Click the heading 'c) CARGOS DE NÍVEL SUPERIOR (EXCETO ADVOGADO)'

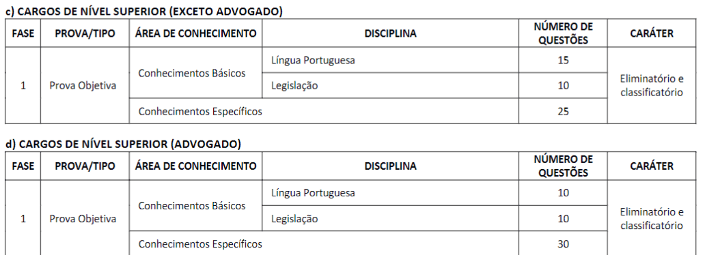144,12
